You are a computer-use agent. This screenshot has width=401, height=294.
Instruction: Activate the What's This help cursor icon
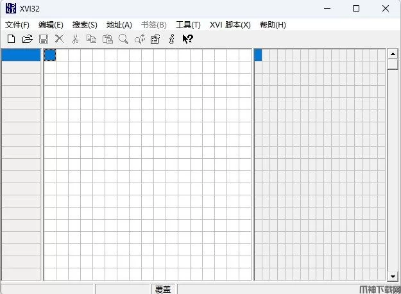coord(187,39)
